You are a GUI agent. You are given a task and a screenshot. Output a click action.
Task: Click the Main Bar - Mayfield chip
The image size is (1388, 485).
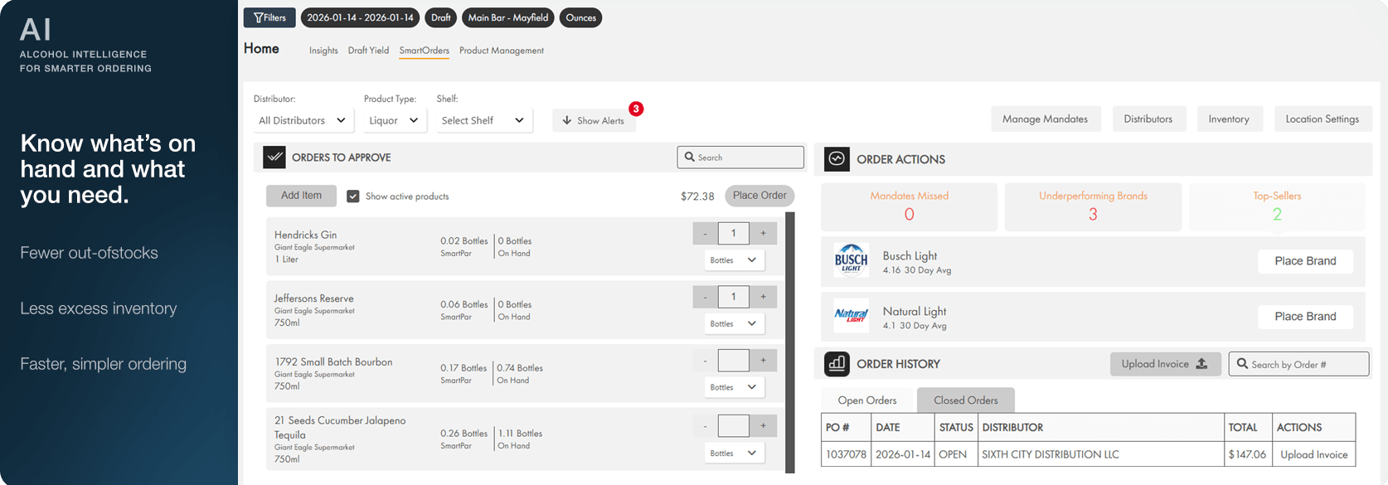pos(508,17)
